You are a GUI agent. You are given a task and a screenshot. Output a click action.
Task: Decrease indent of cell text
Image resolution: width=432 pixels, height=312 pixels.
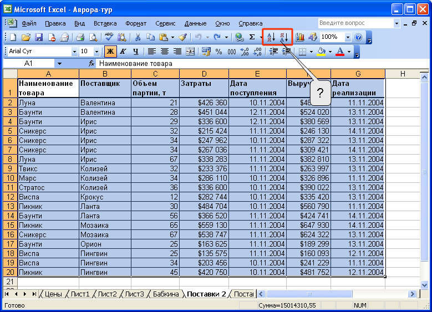(273, 52)
